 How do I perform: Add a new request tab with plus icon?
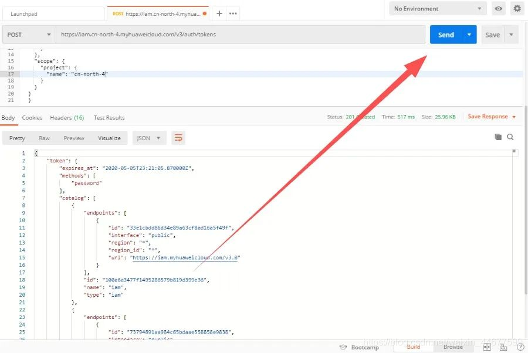pos(219,13)
